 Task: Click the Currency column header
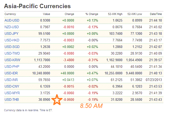10,14
